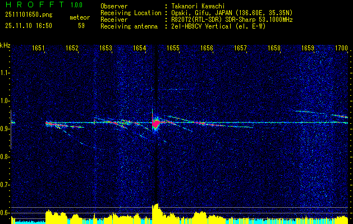Click the Receiving Location label
The height and width of the screenshot is (224, 353).
pos(131,13)
